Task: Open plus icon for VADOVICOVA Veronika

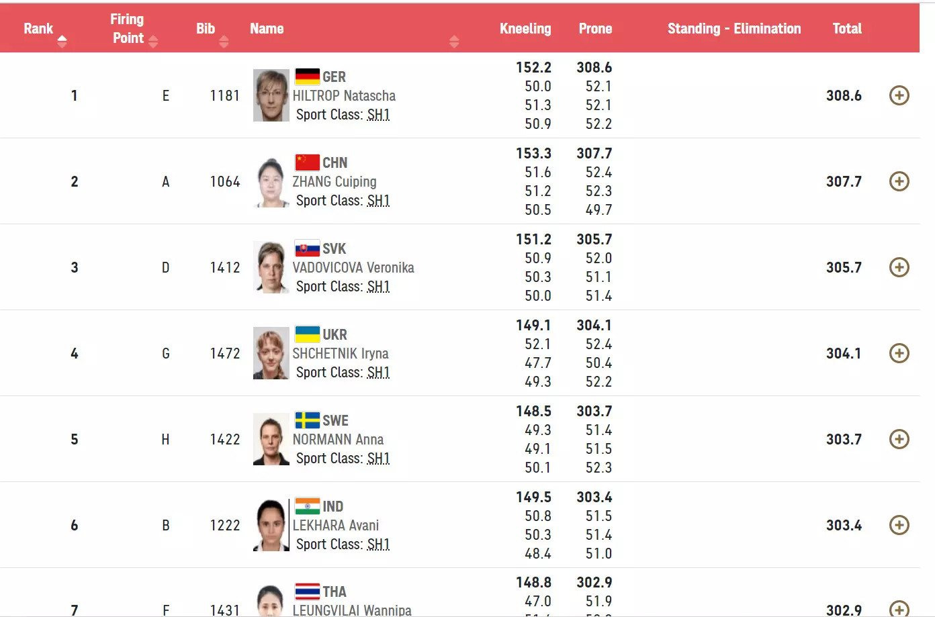Action: (899, 267)
